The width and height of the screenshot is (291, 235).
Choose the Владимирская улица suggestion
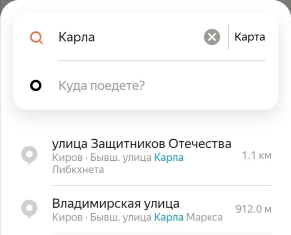pyautogui.click(x=116, y=203)
